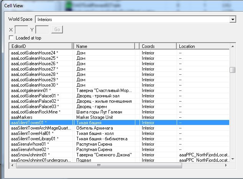Select aaaSilentTowerLibrary01 in the list
Viewport: 243px width, 179px height.
point(34,138)
